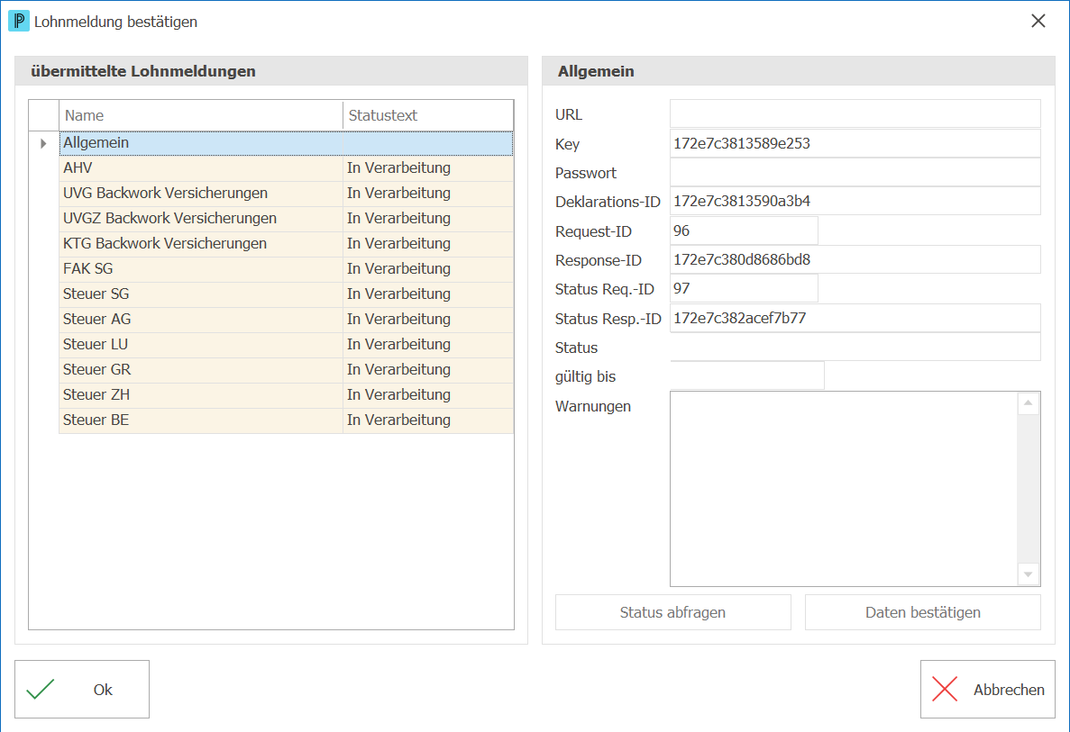Select the Steuer AG row
This screenshot has height=732, width=1070.
pos(286,320)
